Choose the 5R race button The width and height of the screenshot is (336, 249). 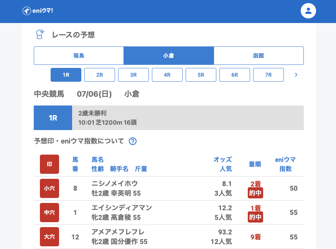tap(201, 75)
